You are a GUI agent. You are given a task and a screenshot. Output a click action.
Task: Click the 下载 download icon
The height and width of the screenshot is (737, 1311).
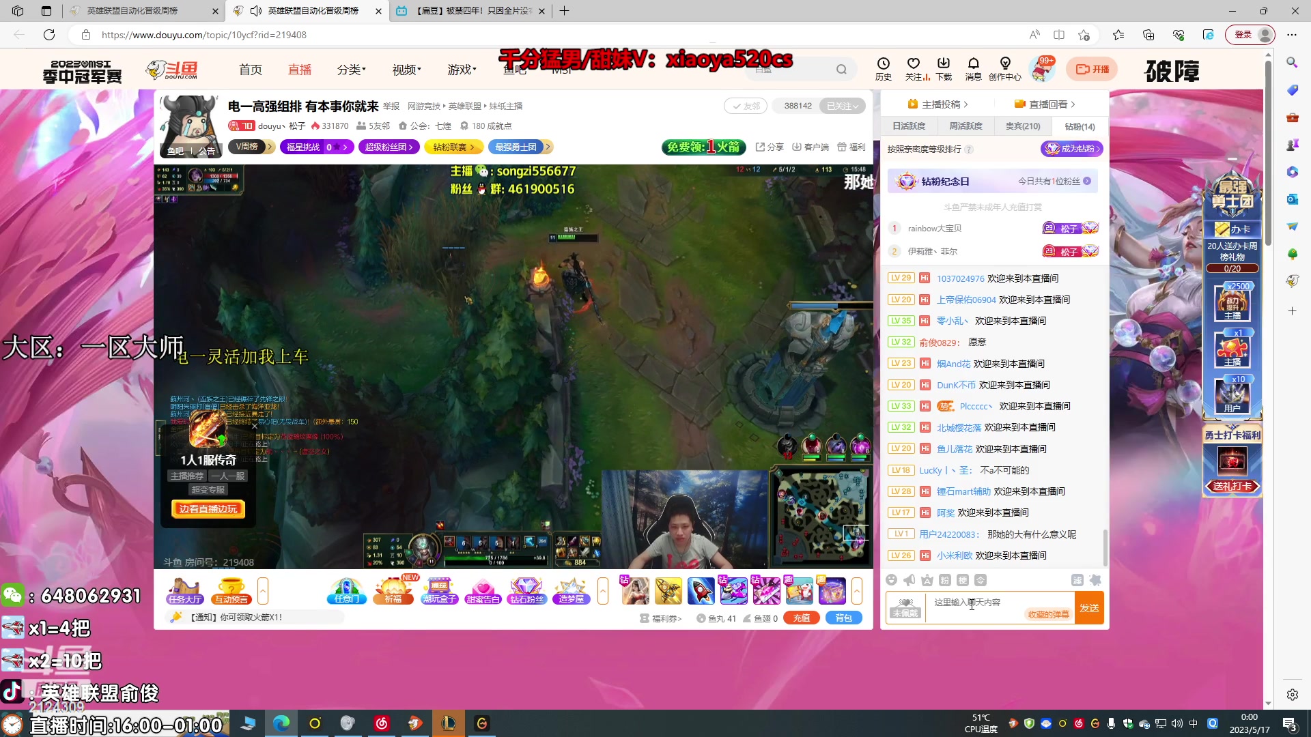[x=944, y=68]
